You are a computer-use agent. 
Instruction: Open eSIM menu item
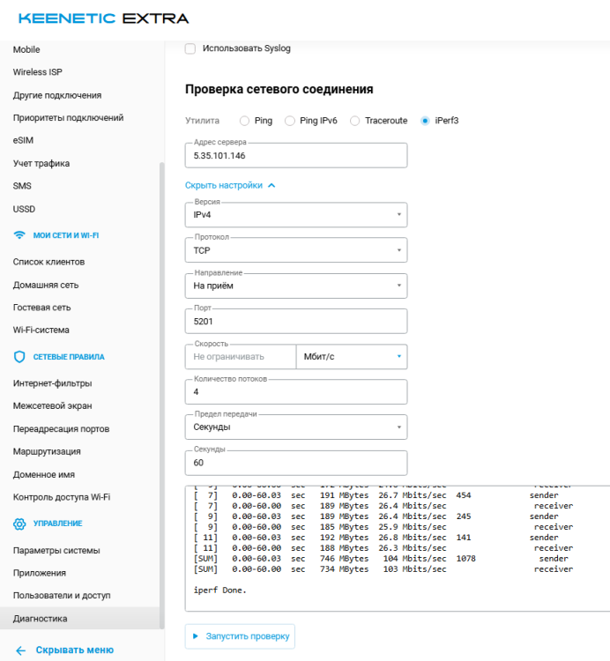click(23, 140)
